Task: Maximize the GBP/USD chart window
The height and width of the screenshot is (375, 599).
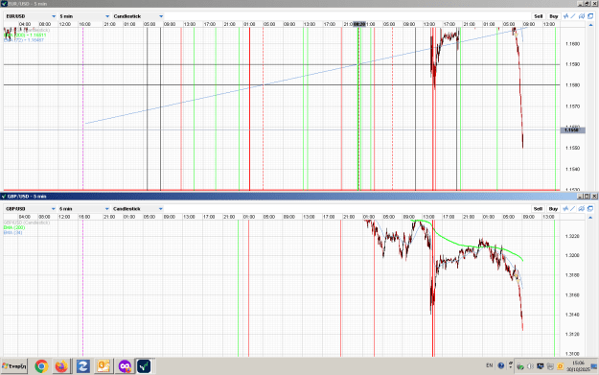Action: coord(587,196)
